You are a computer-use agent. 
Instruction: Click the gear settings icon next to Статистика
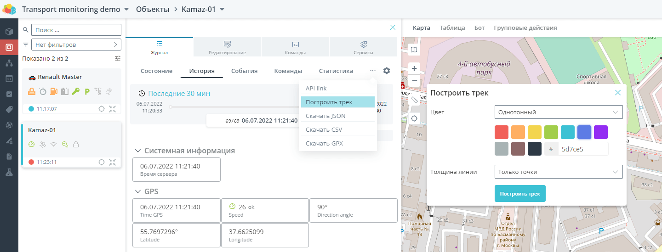tap(387, 71)
